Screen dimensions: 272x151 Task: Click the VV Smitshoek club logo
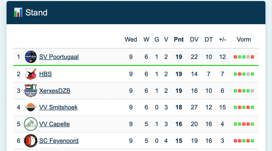(31, 107)
